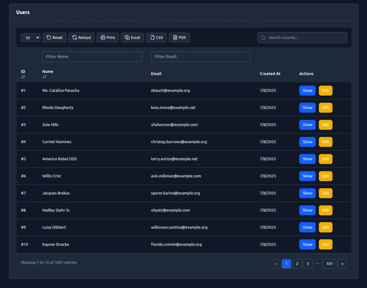This screenshot has height=288, width=367.
Task: Click the name Luisa Dibbert
Action: tap(54, 227)
